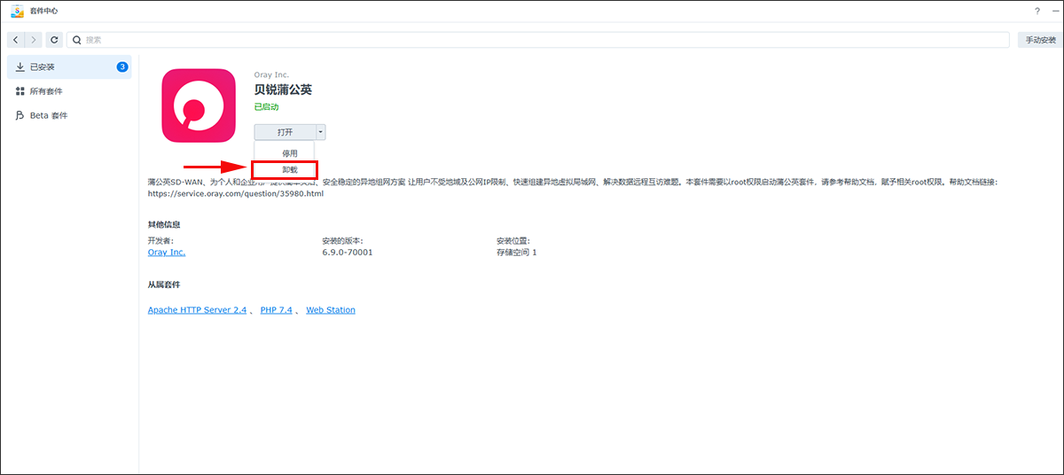Image resolution: width=1064 pixels, height=475 pixels.
Task: Click the back navigation arrow
Action: (x=16, y=40)
